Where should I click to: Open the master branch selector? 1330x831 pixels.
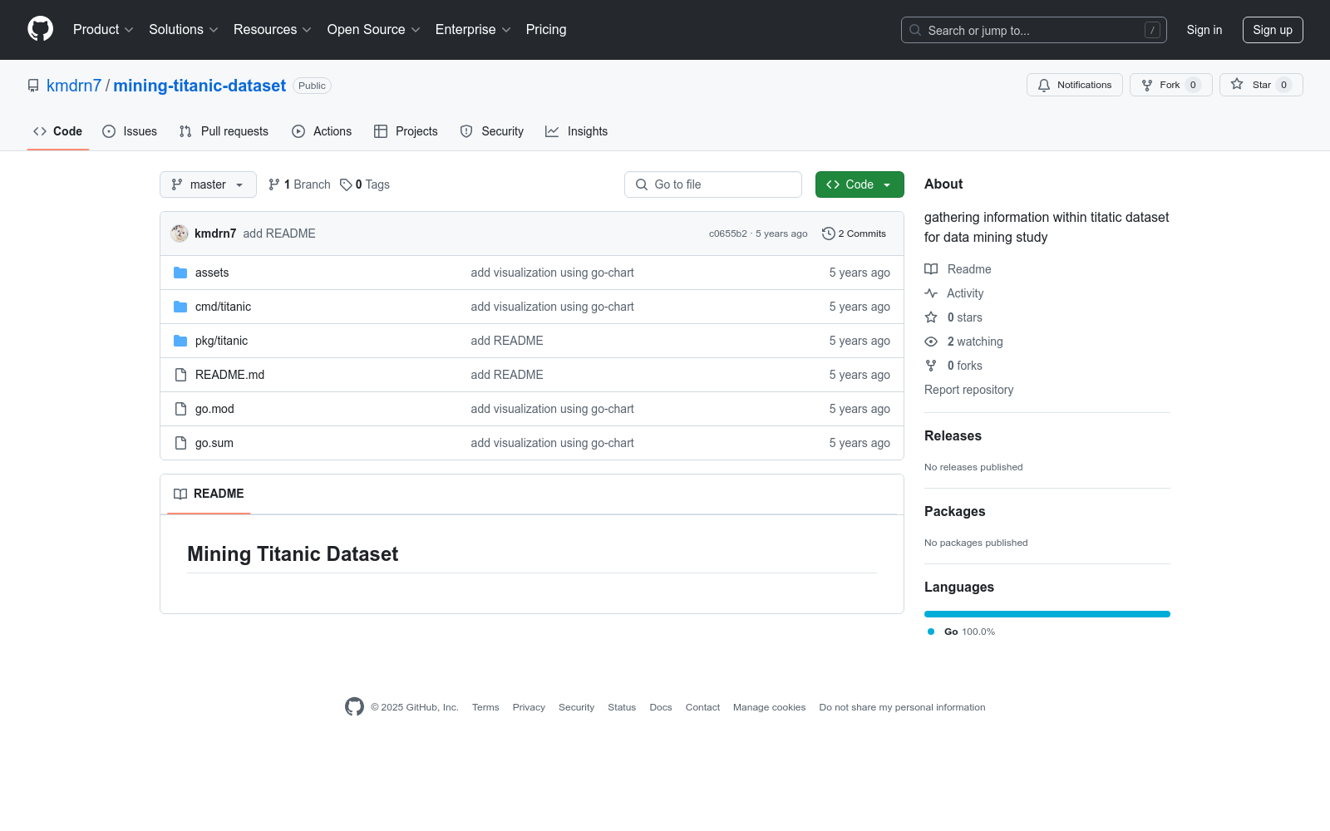point(208,184)
